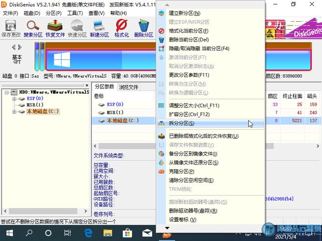Click the 格式化 toolbar icon
Image resolution: width=322 pixels, height=241 pixels.
click(122, 28)
